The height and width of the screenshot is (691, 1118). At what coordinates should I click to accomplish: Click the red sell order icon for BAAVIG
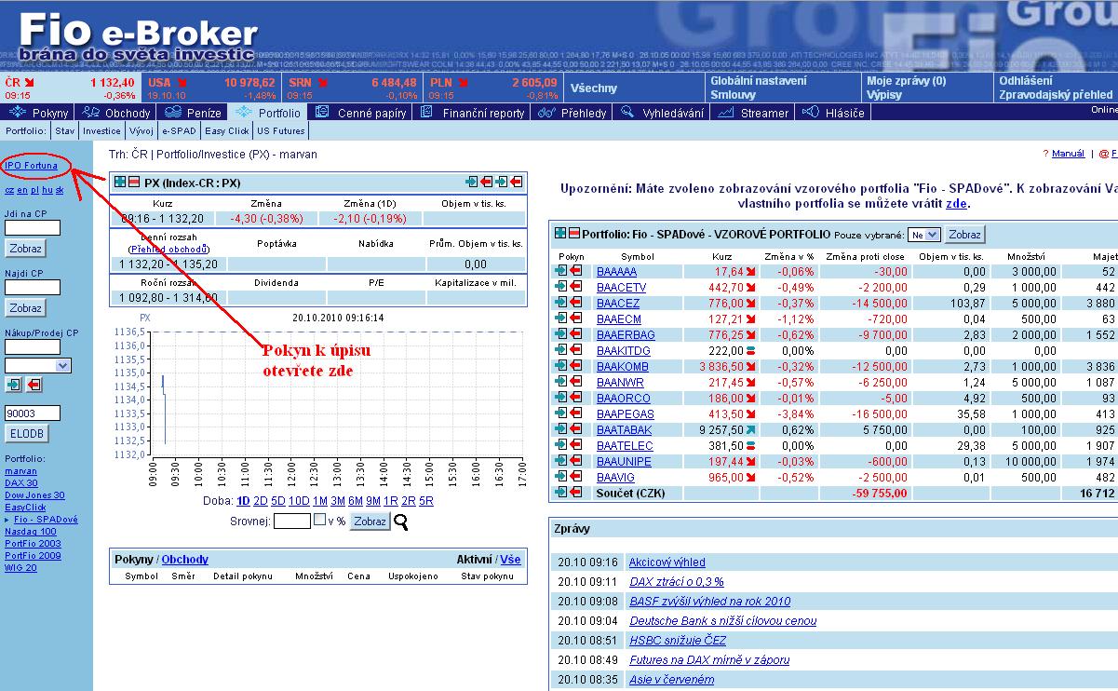coord(575,477)
